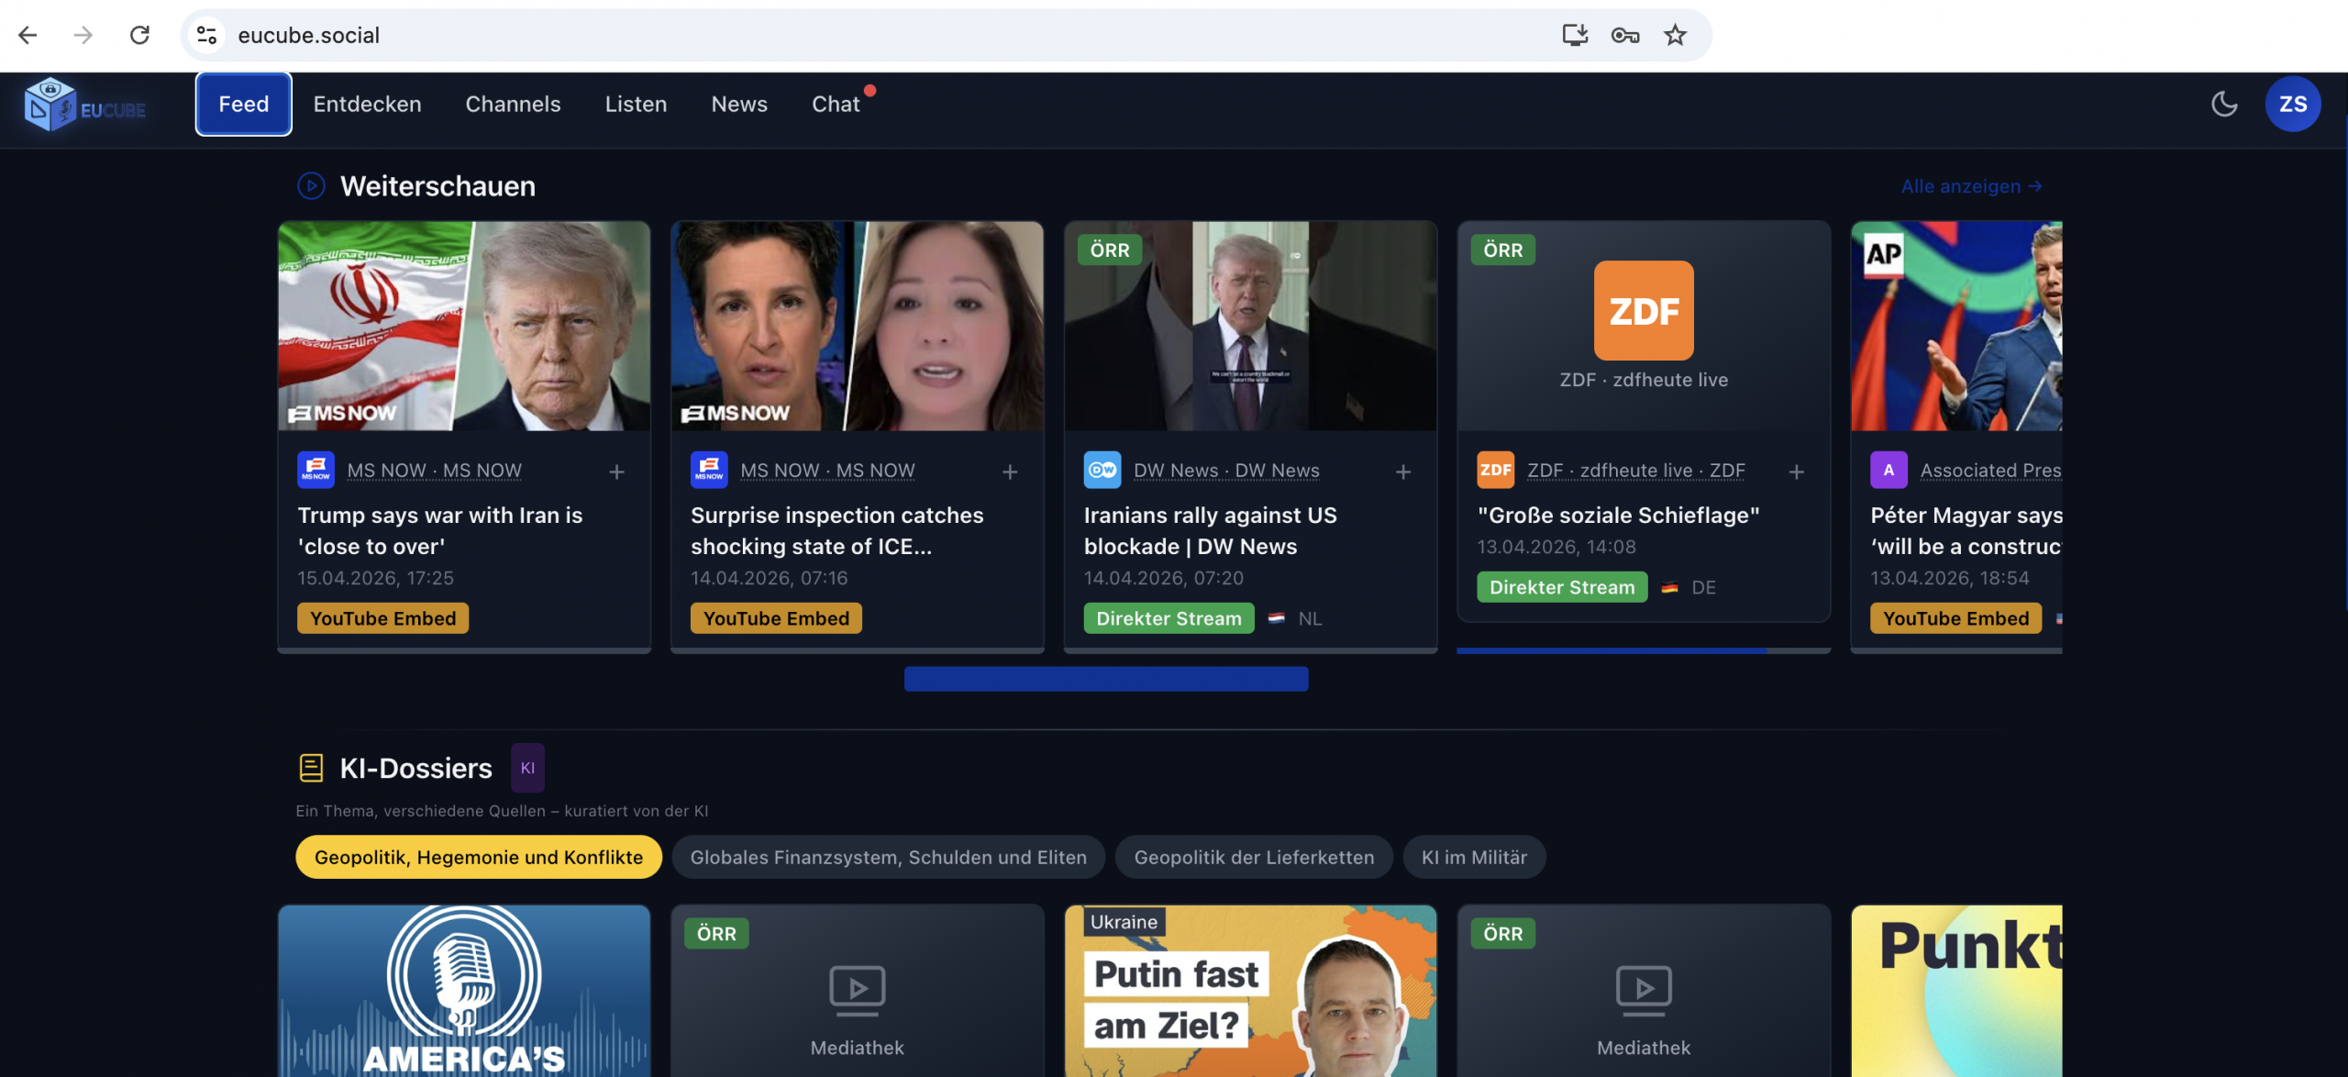2348x1077 pixels.
Task: Open title "Iranians rally against US blockade"
Action: pos(1210,531)
